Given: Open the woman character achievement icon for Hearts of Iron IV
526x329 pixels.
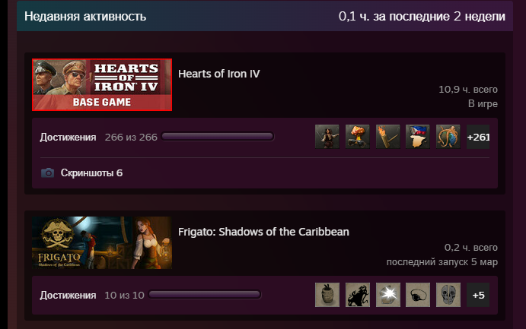Looking at the screenshot, I should point(327,137).
